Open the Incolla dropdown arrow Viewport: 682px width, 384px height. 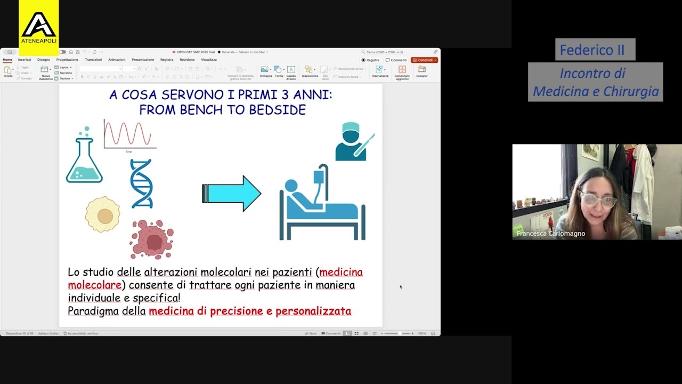[13, 70]
